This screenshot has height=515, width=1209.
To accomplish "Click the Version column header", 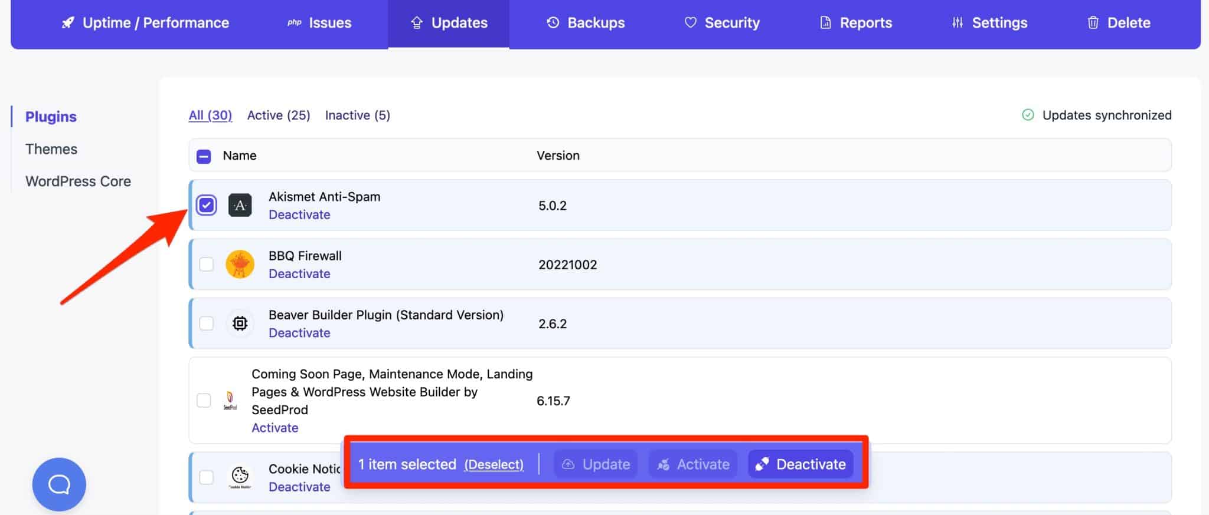I will click(558, 156).
